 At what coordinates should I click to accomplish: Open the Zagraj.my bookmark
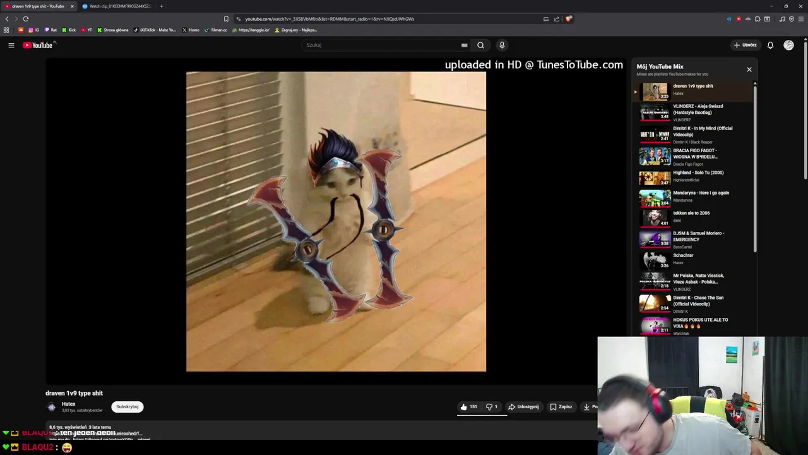coord(296,30)
